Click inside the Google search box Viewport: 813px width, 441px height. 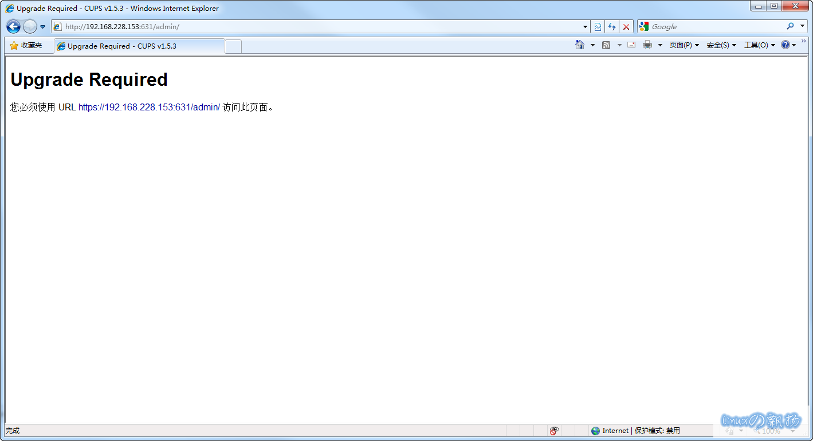click(x=716, y=26)
